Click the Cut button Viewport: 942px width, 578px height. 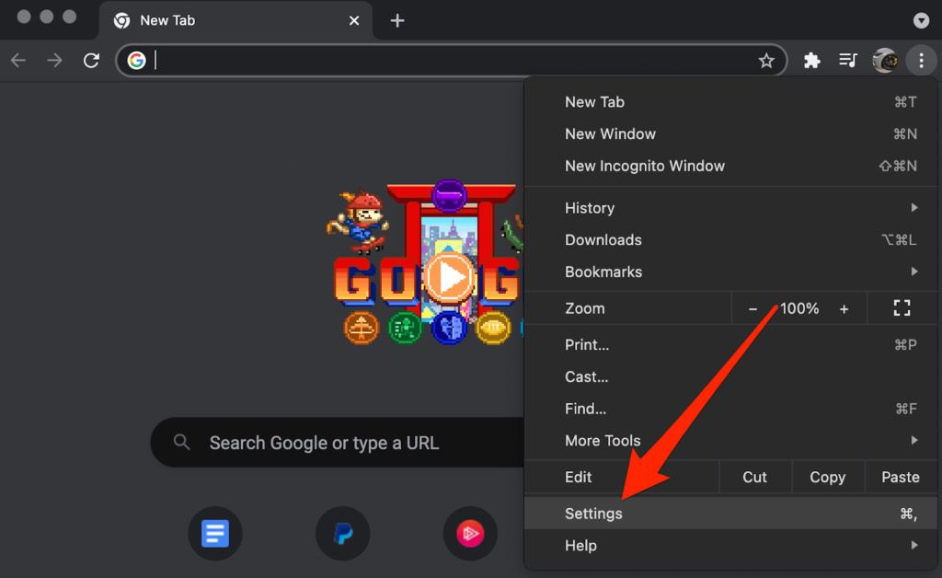pyautogui.click(x=754, y=477)
